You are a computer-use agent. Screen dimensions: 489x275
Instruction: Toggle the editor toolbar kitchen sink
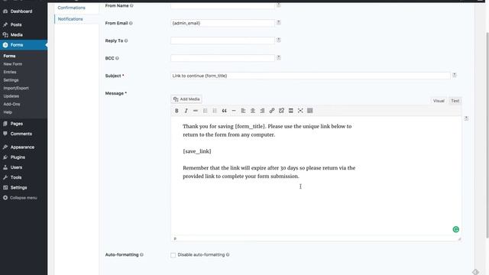coord(310,111)
